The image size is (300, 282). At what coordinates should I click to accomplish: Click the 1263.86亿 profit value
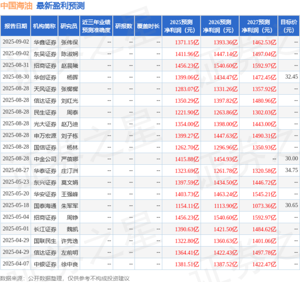point(226,112)
